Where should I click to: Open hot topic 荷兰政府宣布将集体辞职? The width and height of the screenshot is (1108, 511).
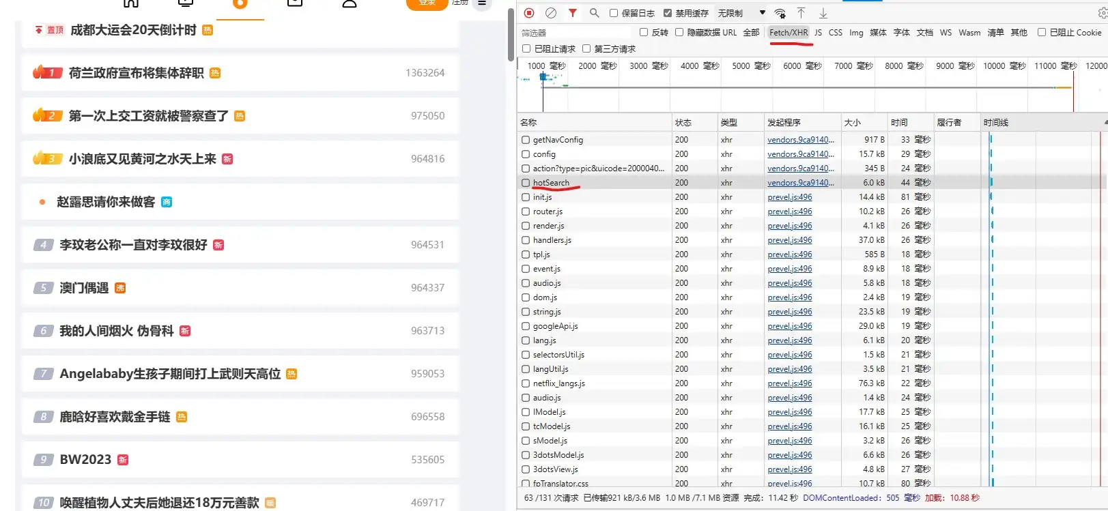(136, 73)
